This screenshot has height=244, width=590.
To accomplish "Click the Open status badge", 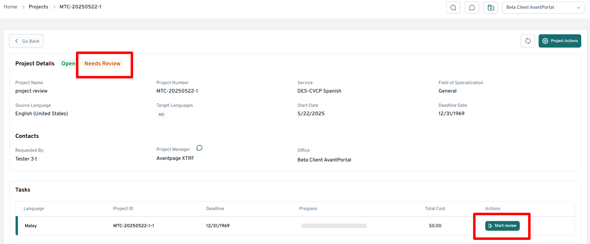I will (68, 64).
